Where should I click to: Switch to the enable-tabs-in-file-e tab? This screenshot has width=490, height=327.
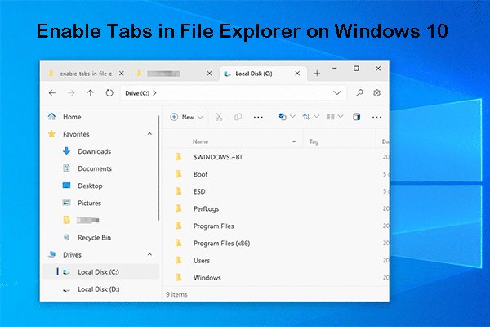tap(86, 74)
